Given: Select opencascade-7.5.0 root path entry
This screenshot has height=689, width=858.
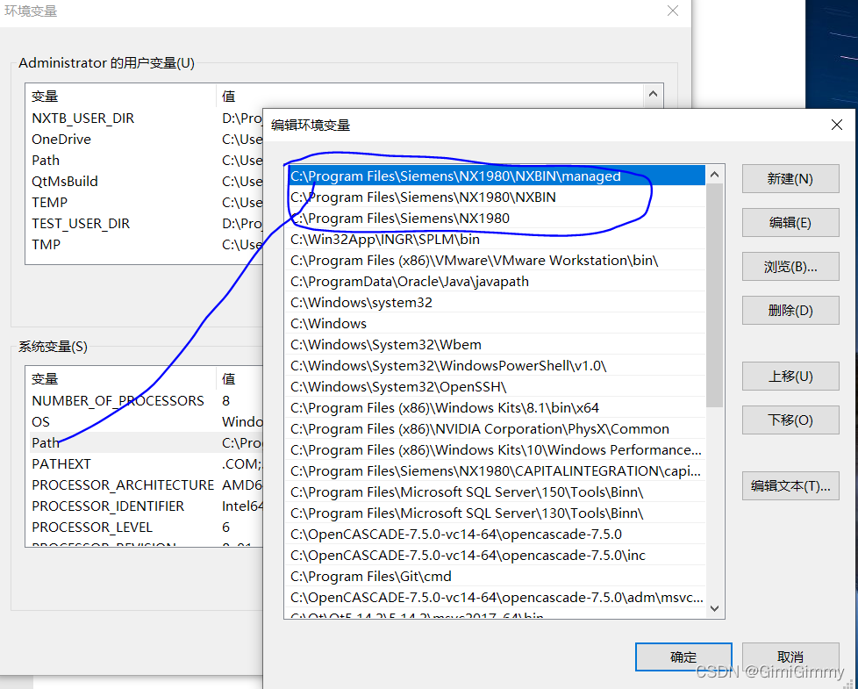Looking at the screenshot, I should click(497, 535).
